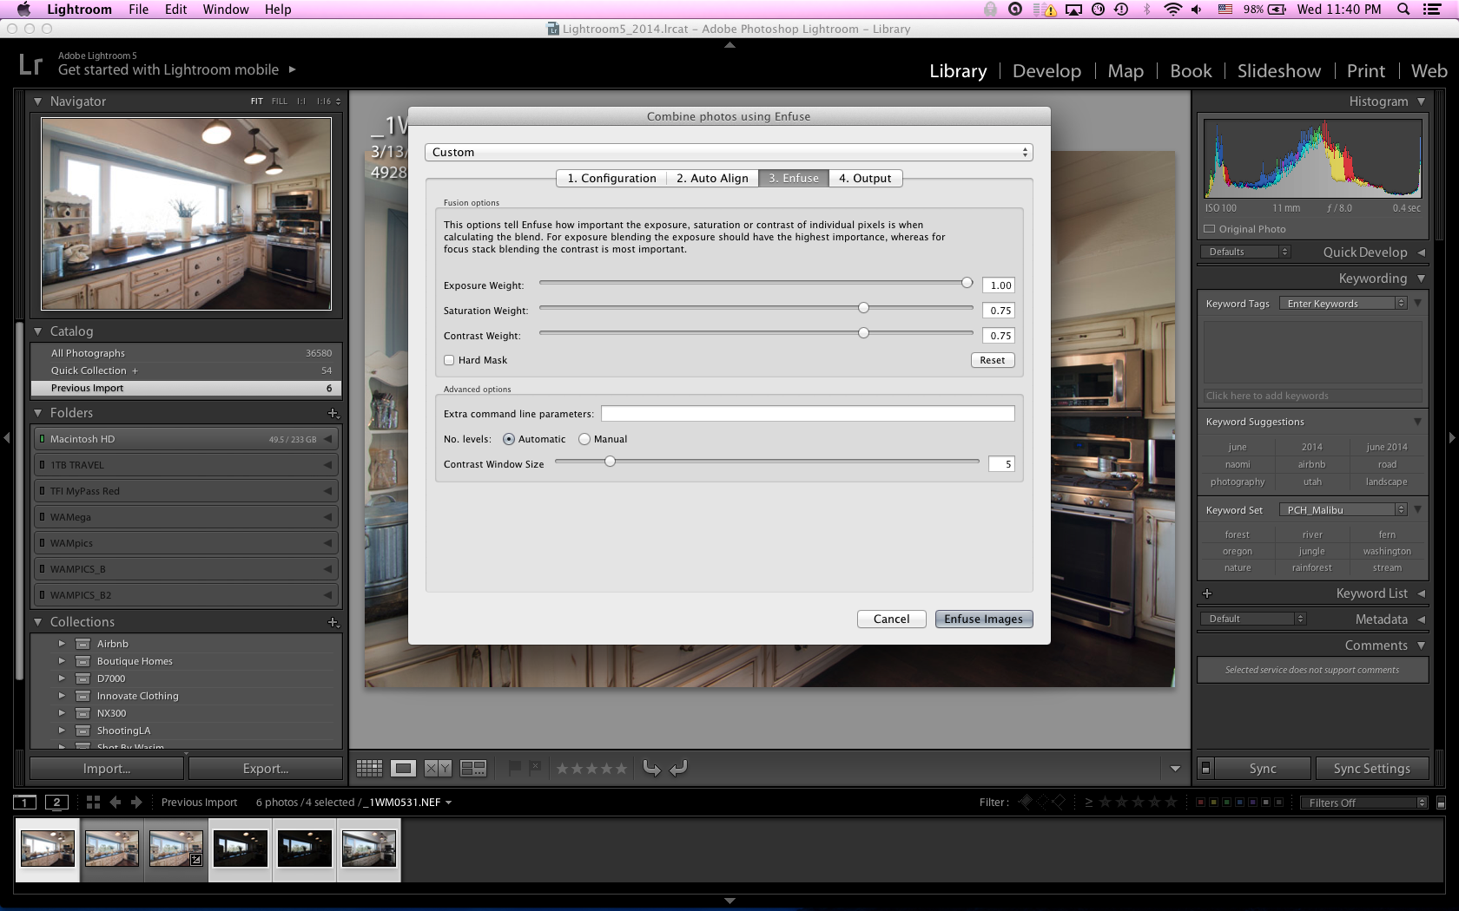Click Lightroom mobile play arrow

point(292,69)
